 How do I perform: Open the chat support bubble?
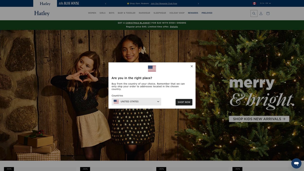coord(296,163)
